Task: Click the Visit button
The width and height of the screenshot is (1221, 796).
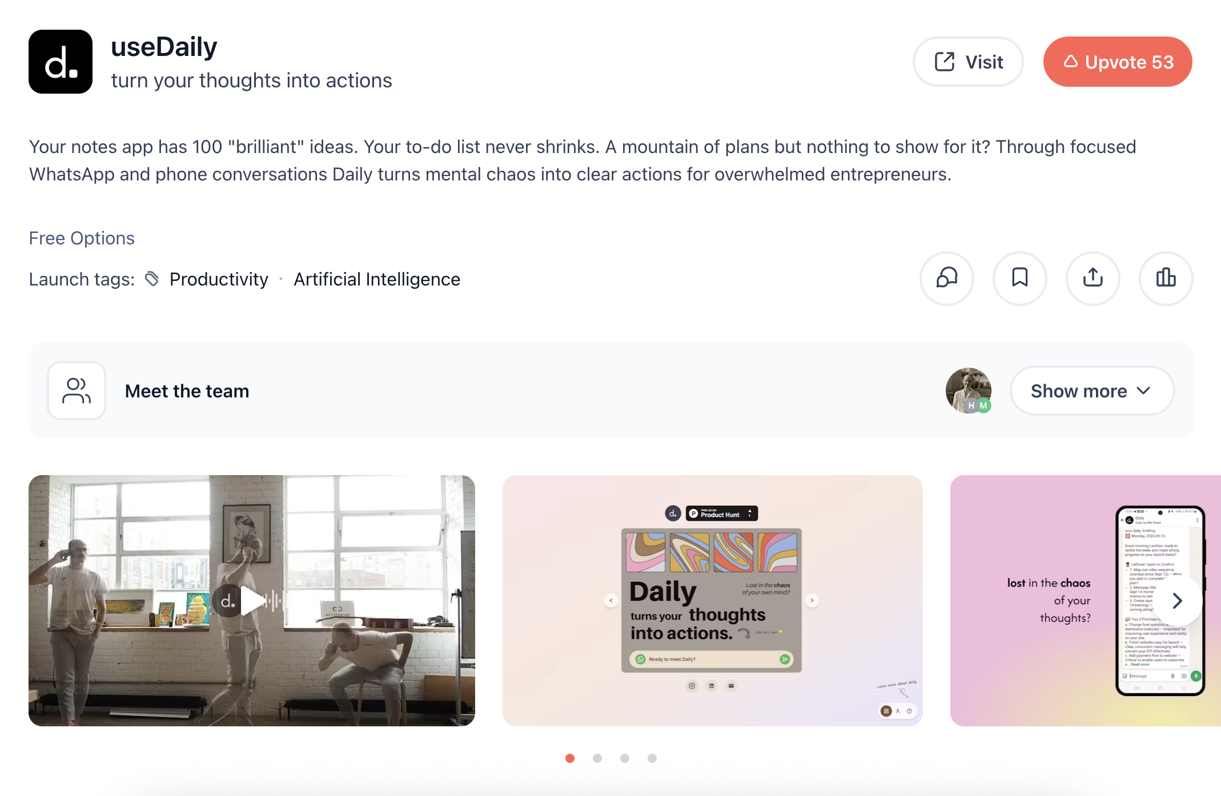Action: click(968, 62)
